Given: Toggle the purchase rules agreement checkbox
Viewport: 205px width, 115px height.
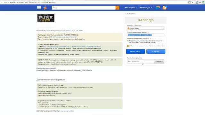Looking at the screenshot, I should coord(128,46).
